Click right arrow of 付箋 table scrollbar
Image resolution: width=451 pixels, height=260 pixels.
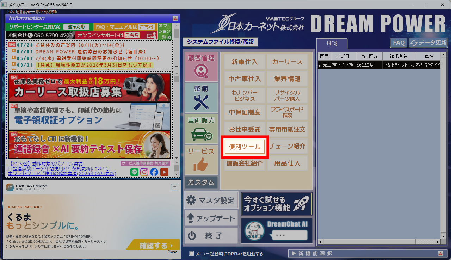tap(438, 242)
